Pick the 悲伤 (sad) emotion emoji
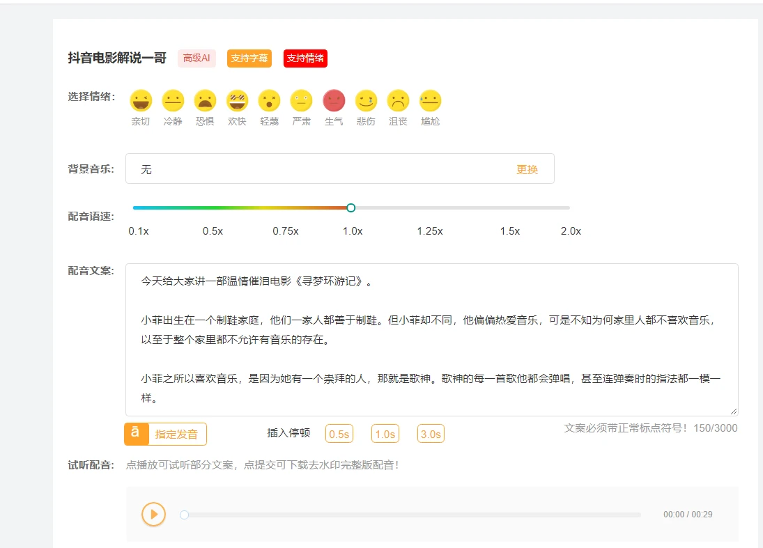Image resolution: width=763 pixels, height=548 pixels. [x=366, y=101]
